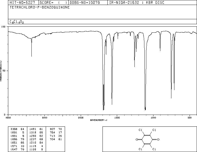This screenshot has width=197, height=152.
Task: Select the compound name TETRACHLORO-P-BENZOQUINONE
Action: (x=40, y=7)
